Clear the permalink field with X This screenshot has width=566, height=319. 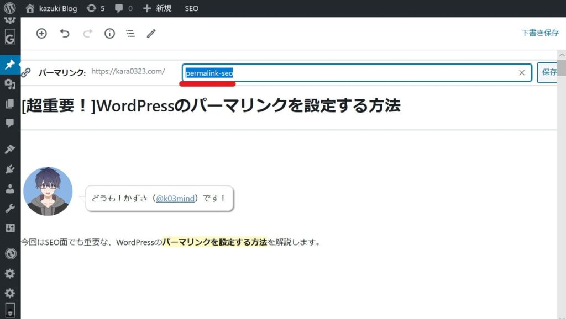pos(522,73)
